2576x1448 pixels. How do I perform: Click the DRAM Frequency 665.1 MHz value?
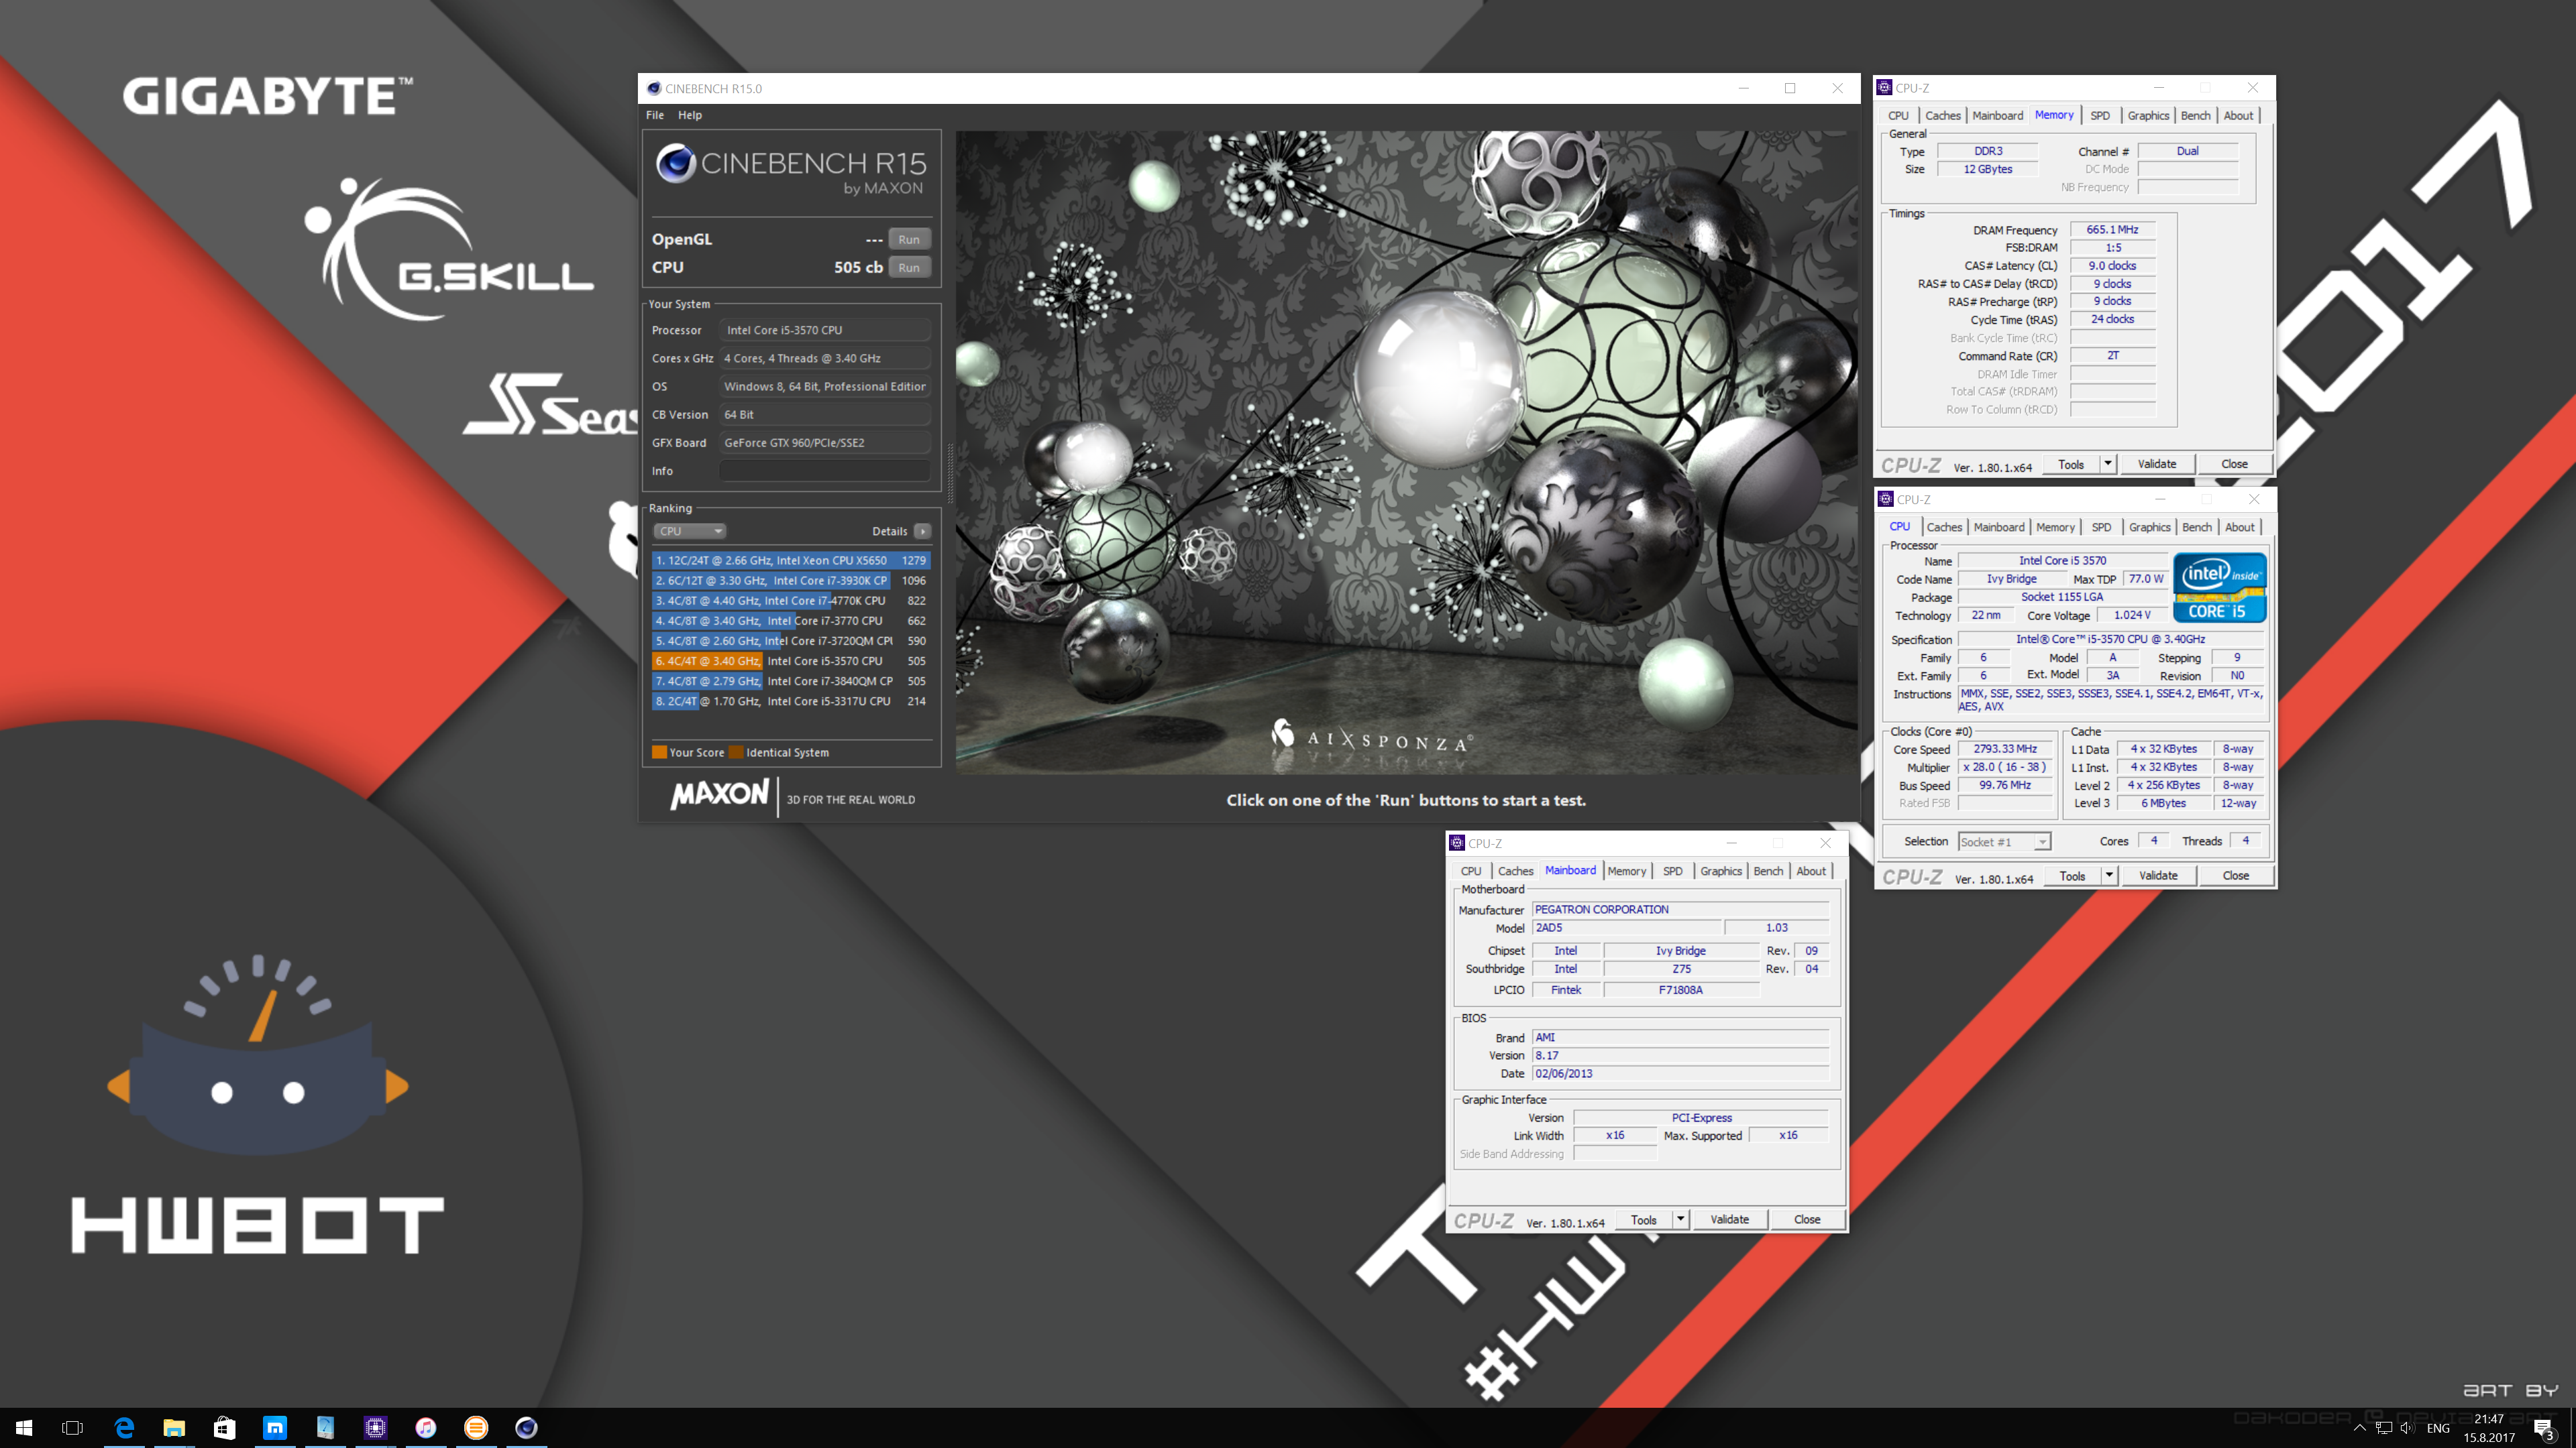pyautogui.click(x=2112, y=230)
